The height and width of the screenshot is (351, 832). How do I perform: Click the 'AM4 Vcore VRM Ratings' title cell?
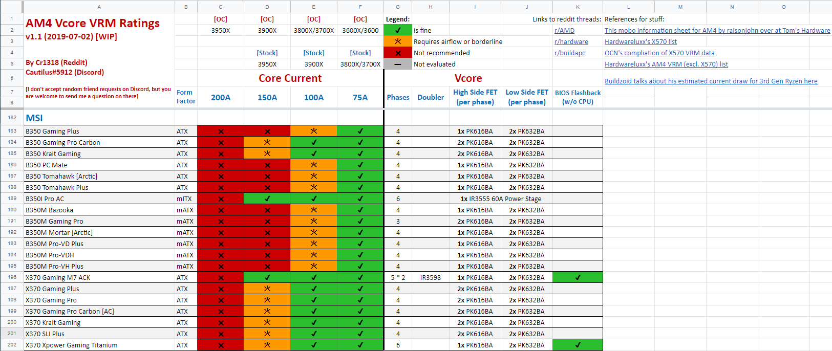coord(93,24)
